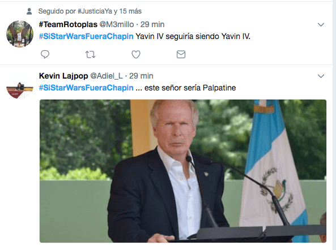The width and height of the screenshot is (336, 250).
Task: Send Yavin IV tweet via direct message
Action: 181,54
